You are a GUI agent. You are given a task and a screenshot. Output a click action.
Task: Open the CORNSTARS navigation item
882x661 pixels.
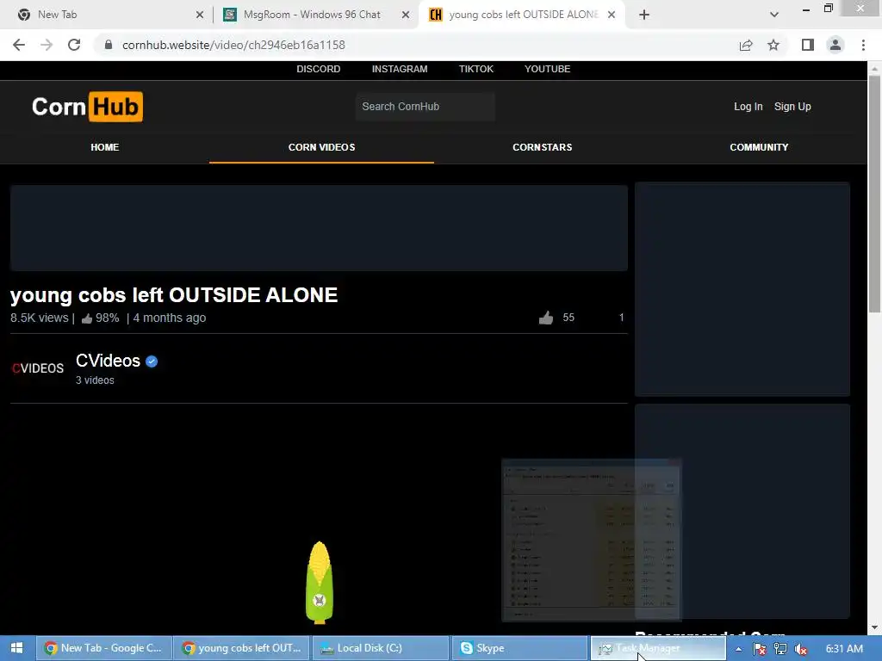543,147
